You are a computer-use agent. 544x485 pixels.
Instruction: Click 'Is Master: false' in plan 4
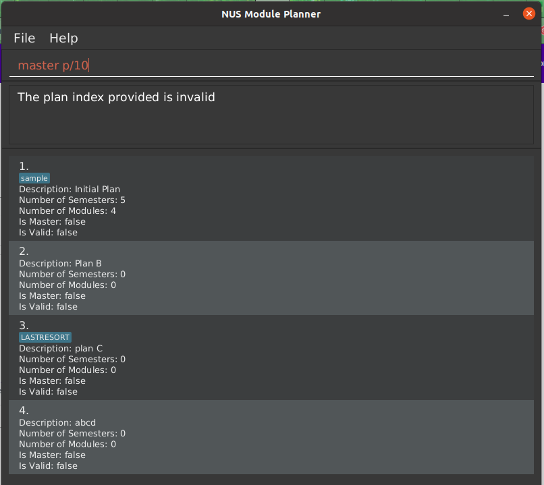(52, 455)
